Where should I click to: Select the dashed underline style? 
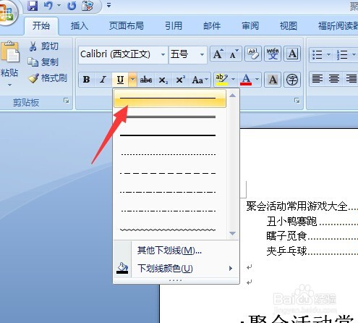[x=170, y=173]
